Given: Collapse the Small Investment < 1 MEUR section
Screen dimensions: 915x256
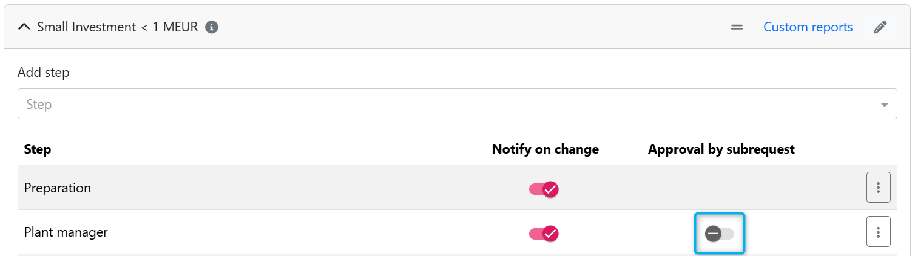Looking at the screenshot, I should 24,27.
